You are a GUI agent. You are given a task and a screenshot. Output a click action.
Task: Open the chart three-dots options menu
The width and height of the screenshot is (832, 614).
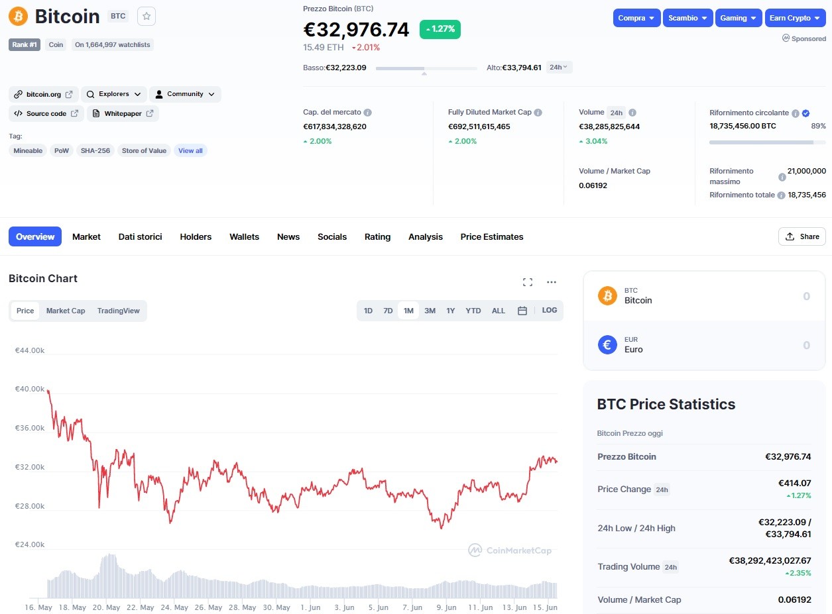(x=552, y=282)
